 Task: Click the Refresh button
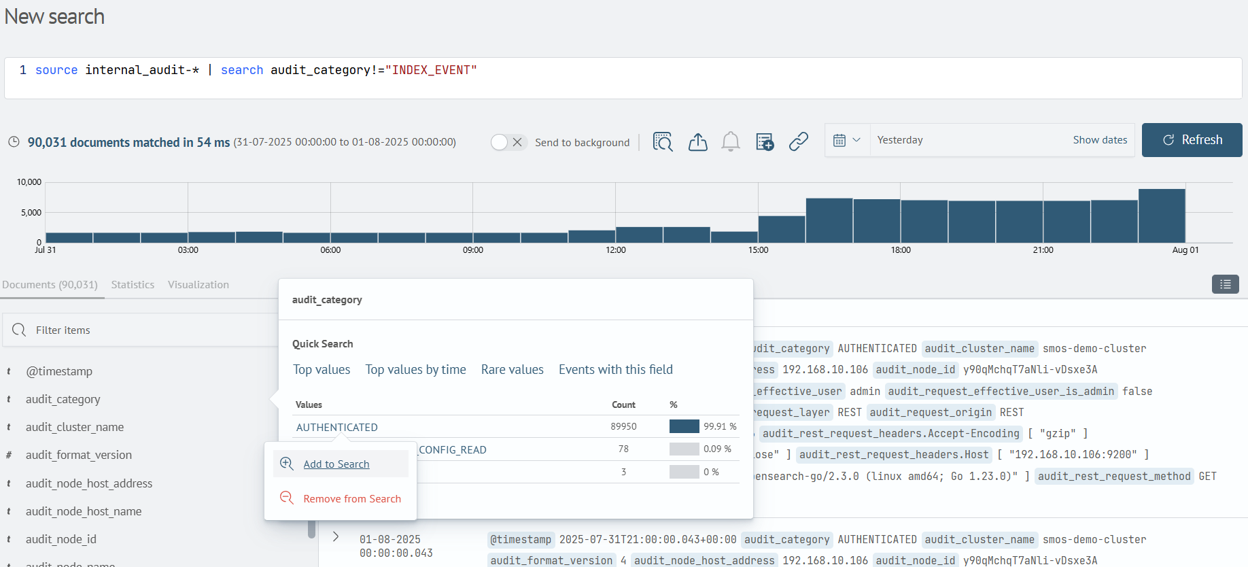click(x=1192, y=140)
